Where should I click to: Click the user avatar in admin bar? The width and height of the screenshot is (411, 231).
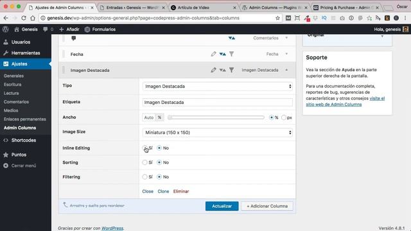point(405,30)
